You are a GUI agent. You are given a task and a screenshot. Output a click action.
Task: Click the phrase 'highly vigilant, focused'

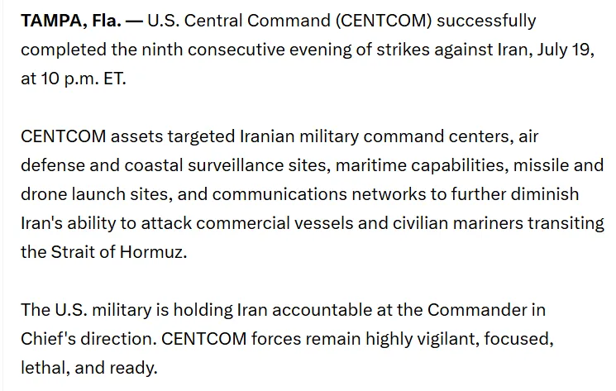[458, 339]
